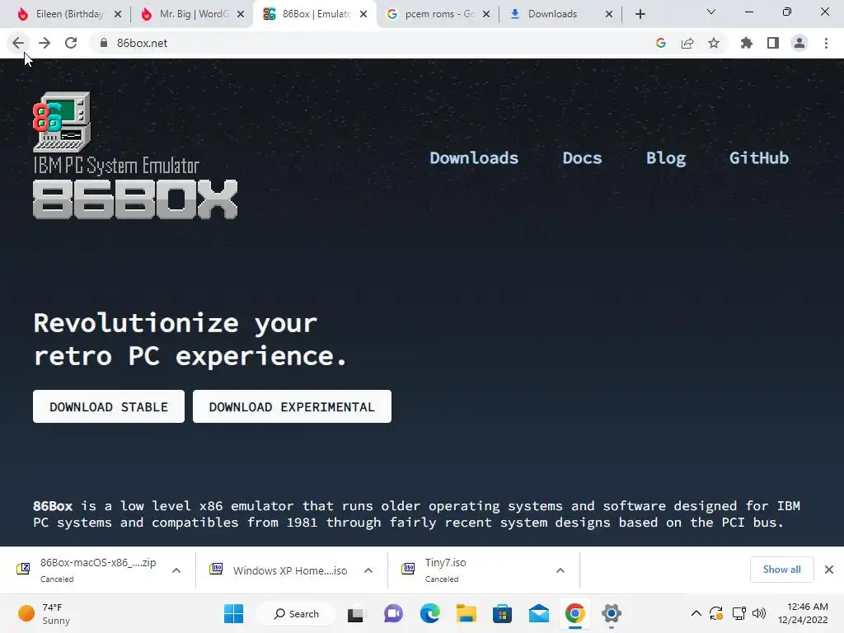
Task: Close the 86Box tab
Action: (363, 14)
